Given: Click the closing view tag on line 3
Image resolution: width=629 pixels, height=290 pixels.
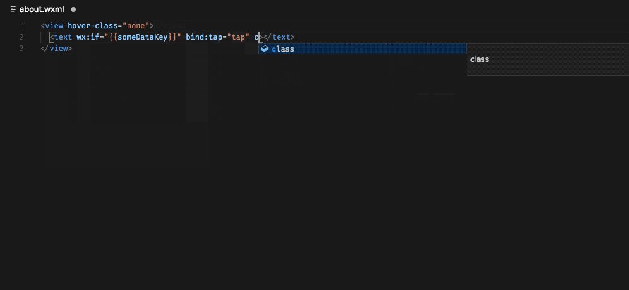Looking at the screenshot, I should (x=56, y=49).
